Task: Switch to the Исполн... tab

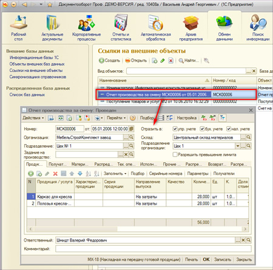Action: tap(149, 164)
